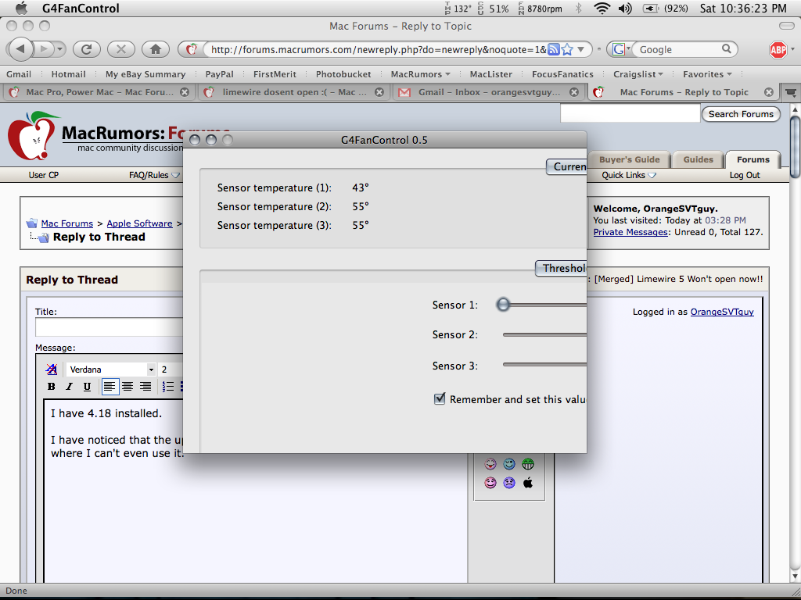Open the Guides site tab

tap(698, 159)
